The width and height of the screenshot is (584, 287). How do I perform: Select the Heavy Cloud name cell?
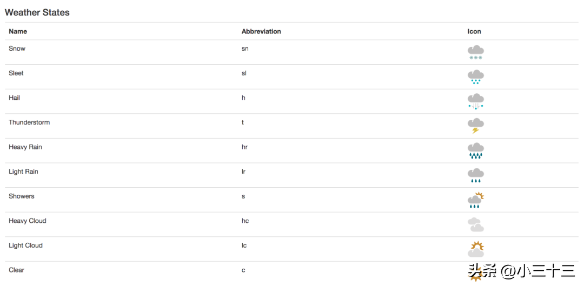pos(28,221)
